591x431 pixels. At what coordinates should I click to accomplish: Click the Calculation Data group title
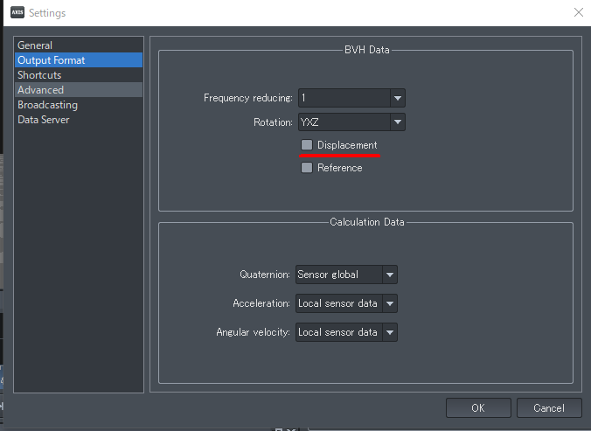tap(366, 222)
